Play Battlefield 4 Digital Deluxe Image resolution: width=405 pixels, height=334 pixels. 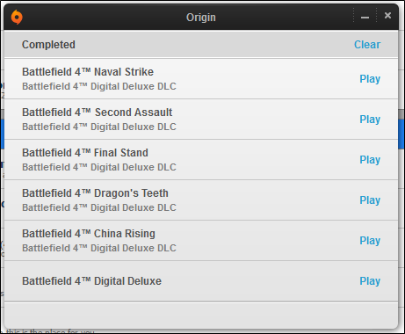tap(370, 281)
